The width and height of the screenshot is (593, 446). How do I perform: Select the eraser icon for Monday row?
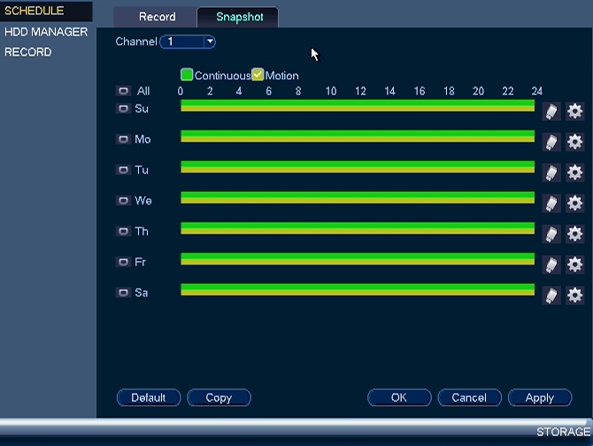click(x=551, y=142)
